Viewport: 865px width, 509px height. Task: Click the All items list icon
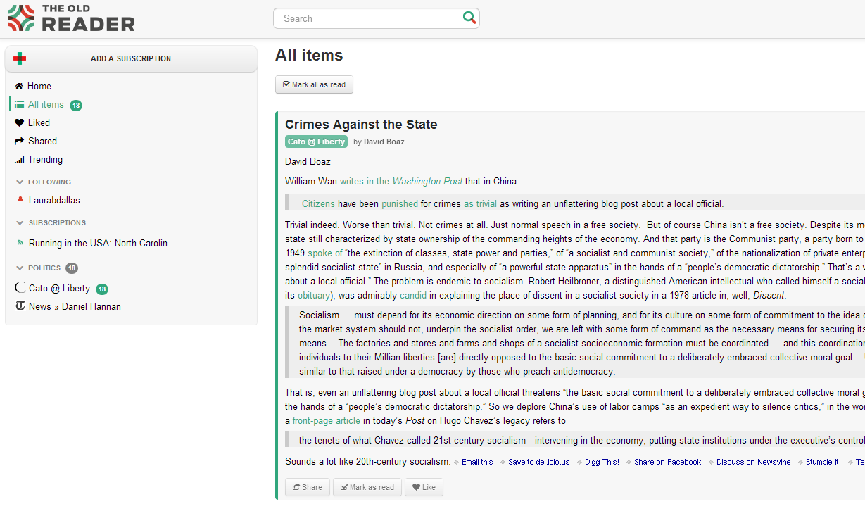click(x=19, y=105)
